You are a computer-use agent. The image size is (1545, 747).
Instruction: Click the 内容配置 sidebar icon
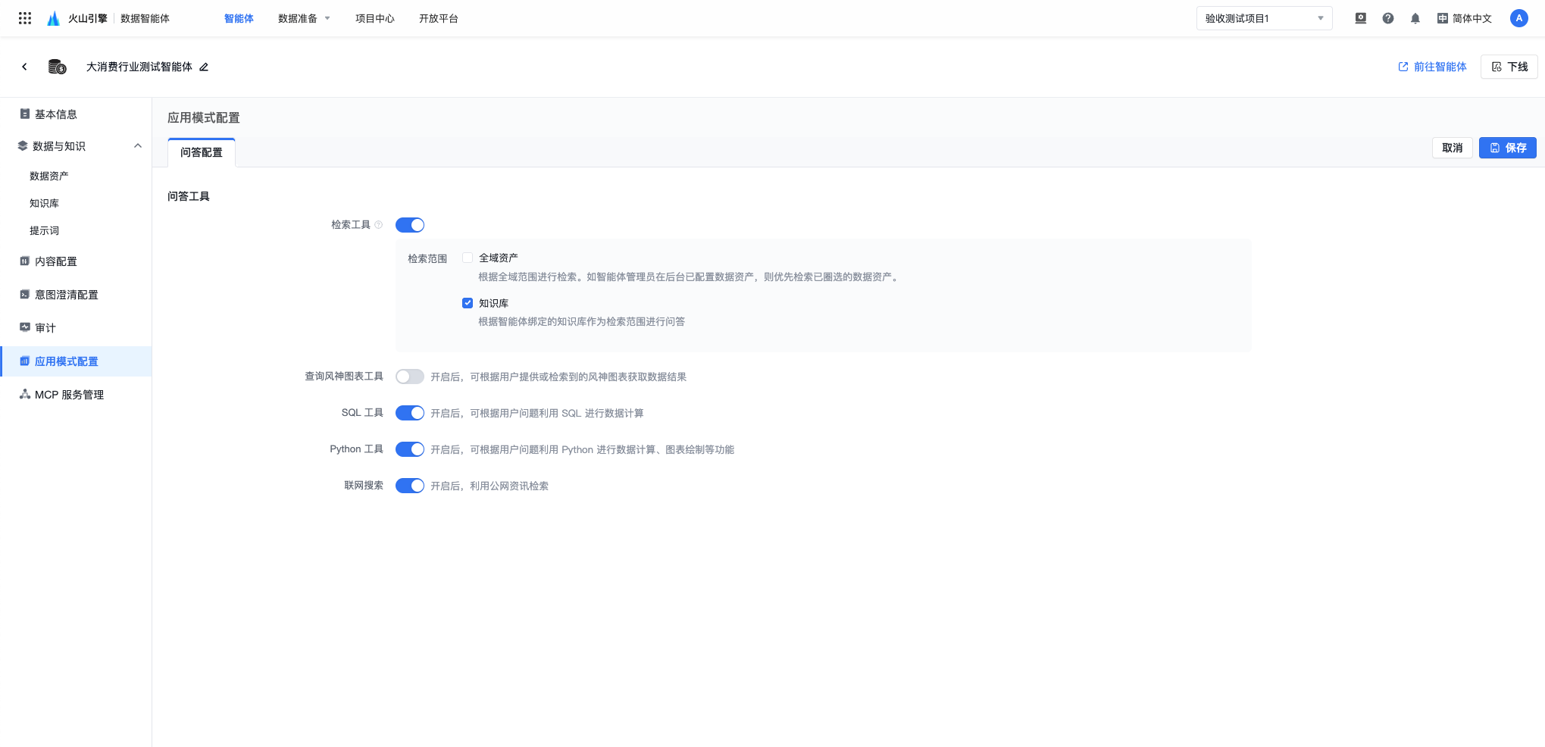tap(25, 261)
